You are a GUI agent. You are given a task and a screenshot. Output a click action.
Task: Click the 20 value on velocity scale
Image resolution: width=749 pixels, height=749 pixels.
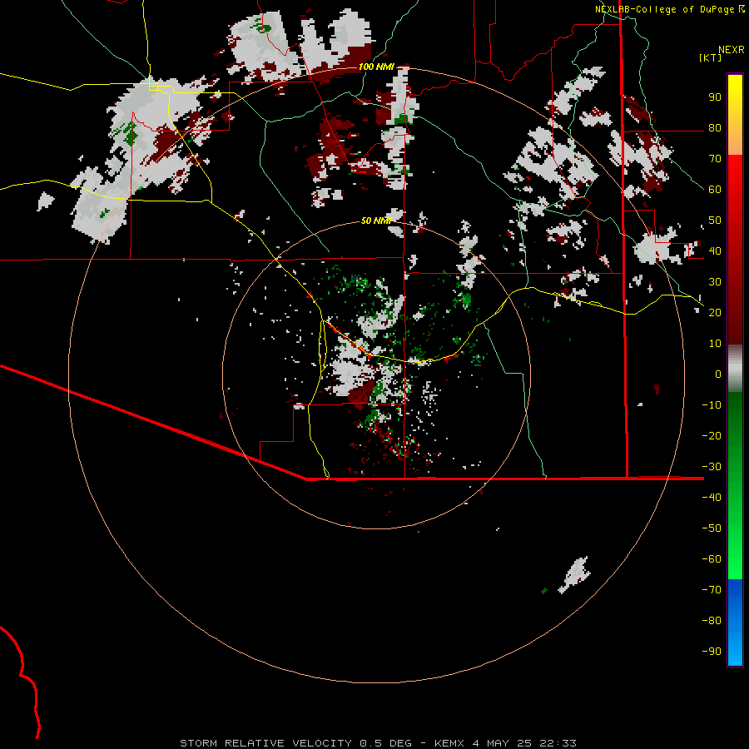pos(715,313)
